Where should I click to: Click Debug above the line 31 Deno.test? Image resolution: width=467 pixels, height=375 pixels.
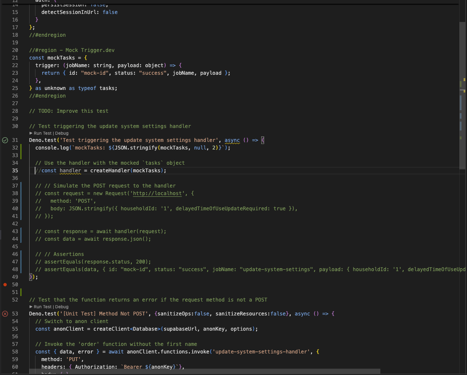[x=62, y=133]
